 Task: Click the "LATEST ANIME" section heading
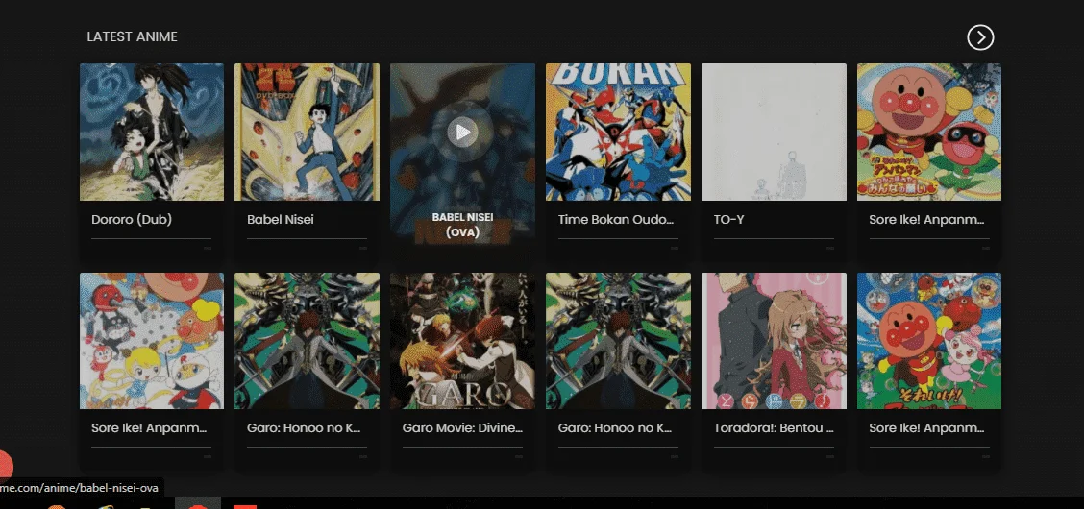[132, 36]
